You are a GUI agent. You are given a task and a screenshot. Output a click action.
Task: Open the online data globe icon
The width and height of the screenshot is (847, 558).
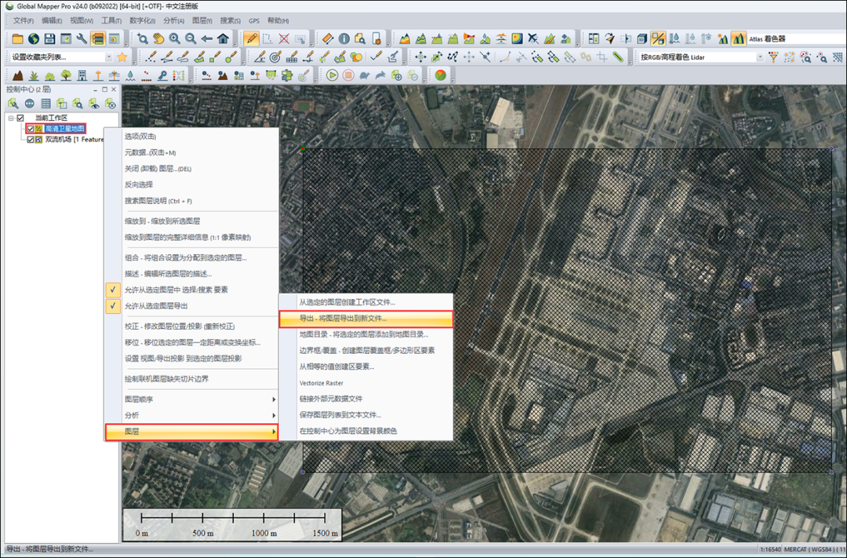(x=34, y=39)
